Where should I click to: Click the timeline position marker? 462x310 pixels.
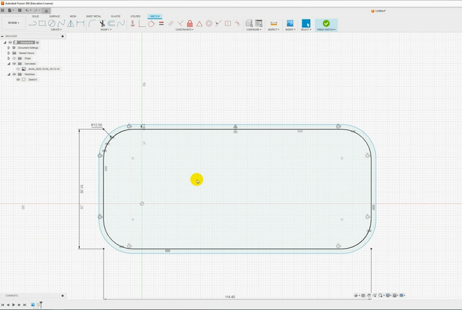click(40, 304)
